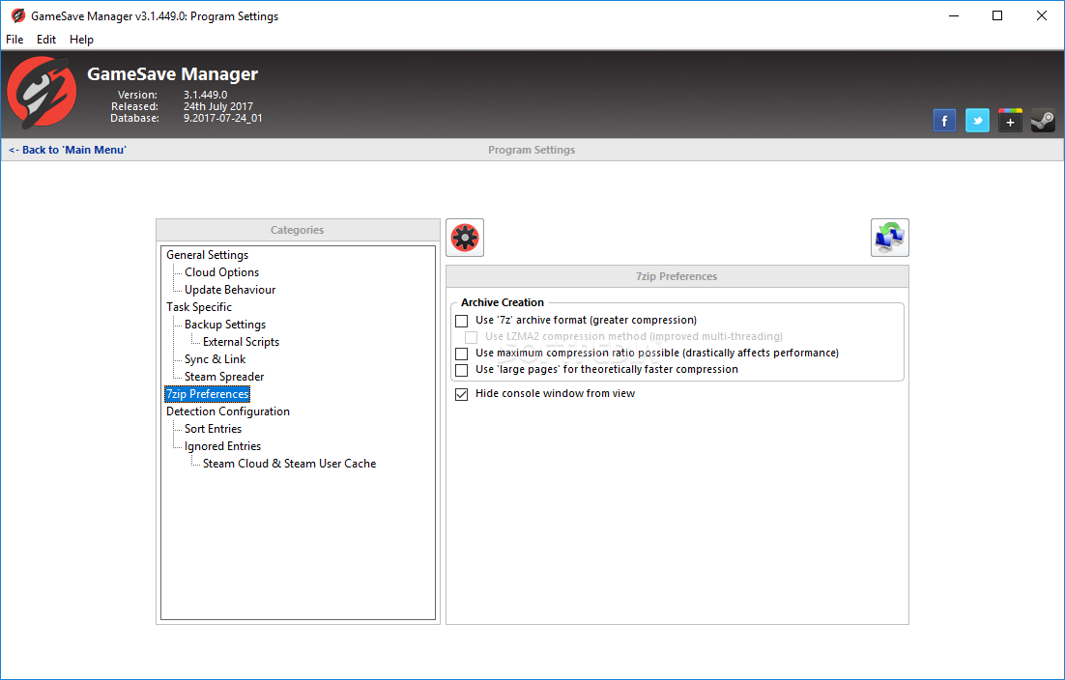Select Task Specific category
1065x680 pixels.
click(199, 307)
